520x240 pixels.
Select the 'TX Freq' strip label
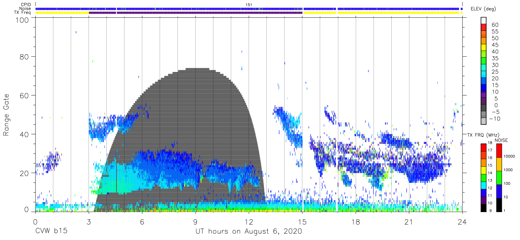coord(23,13)
